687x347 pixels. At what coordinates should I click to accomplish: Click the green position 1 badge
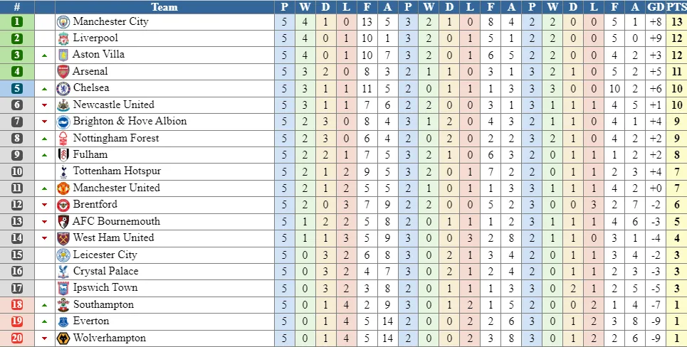click(17, 21)
